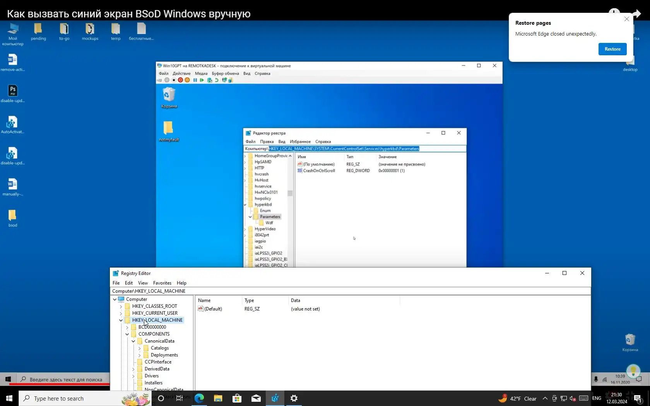
Task: Open Microsoft Store from the taskbar
Action: (x=237, y=398)
